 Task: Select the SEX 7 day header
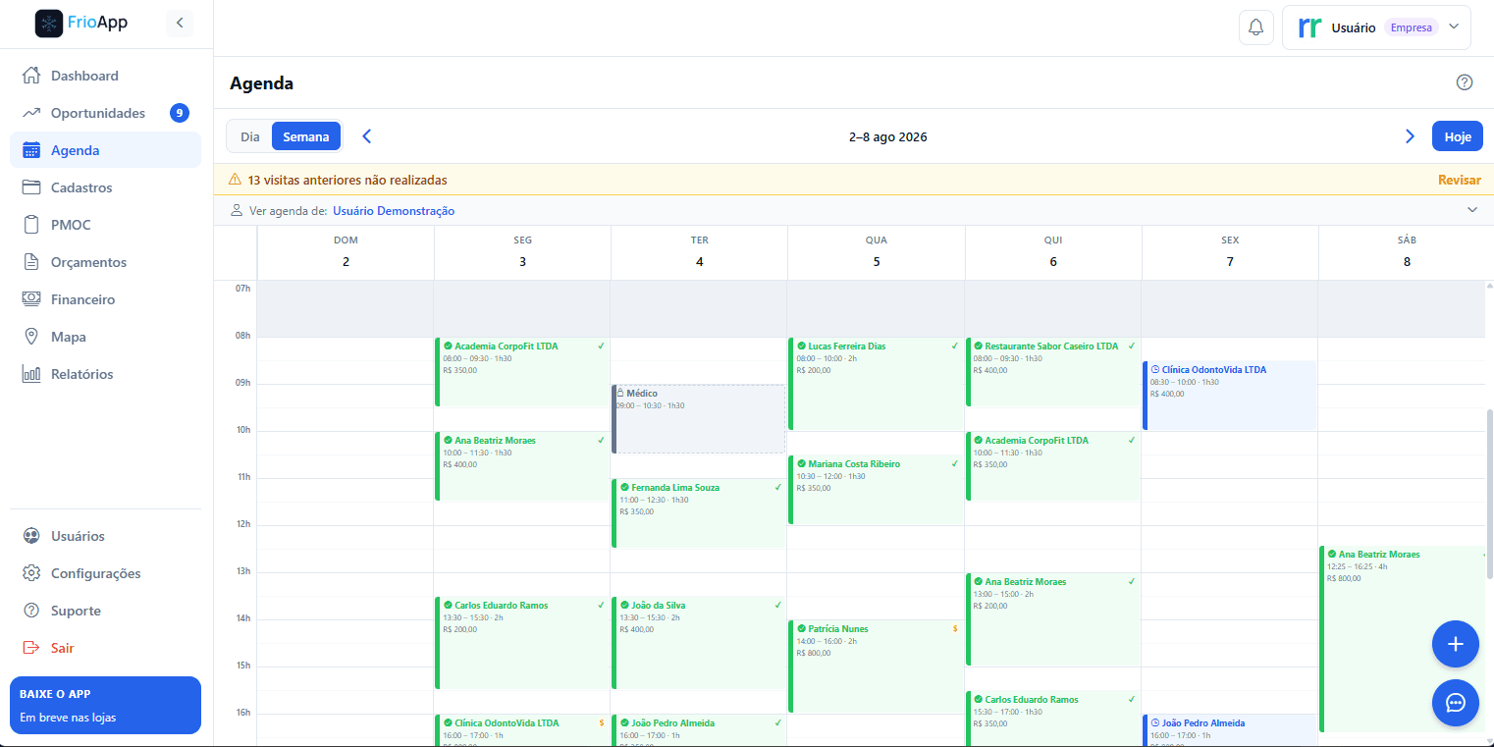click(x=1230, y=252)
